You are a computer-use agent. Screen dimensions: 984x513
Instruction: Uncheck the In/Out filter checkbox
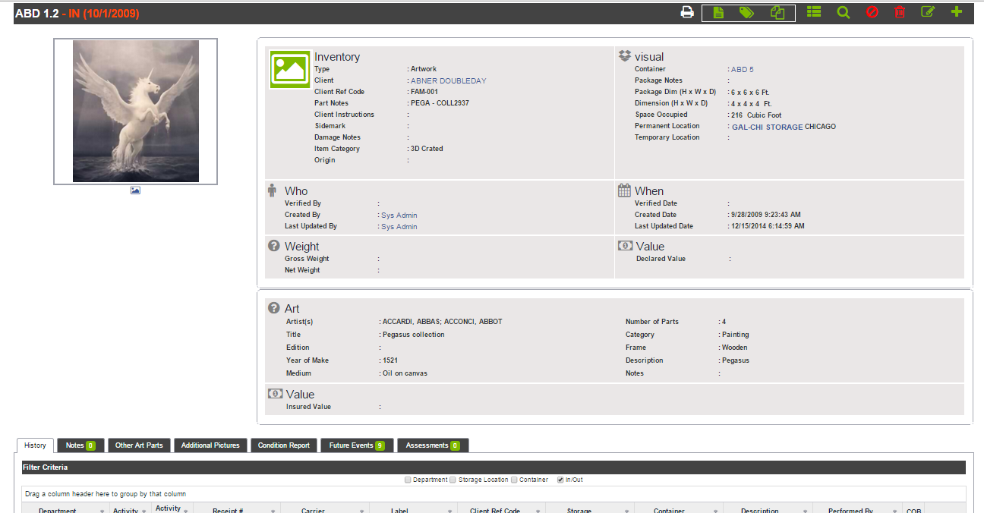pyautogui.click(x=560, y=480)
